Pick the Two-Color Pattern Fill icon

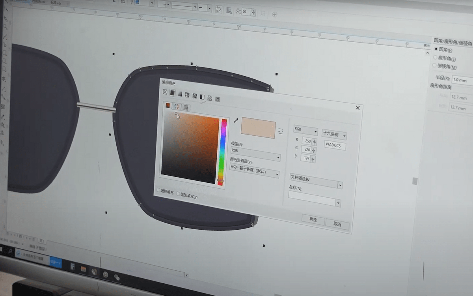pyautogui.click(x=202, y=97)
